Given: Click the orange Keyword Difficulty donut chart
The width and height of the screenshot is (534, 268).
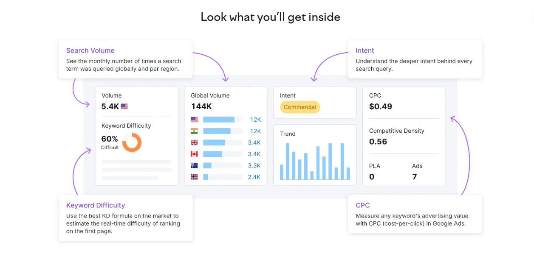Looking at the screenshot, I should point(132,142).
